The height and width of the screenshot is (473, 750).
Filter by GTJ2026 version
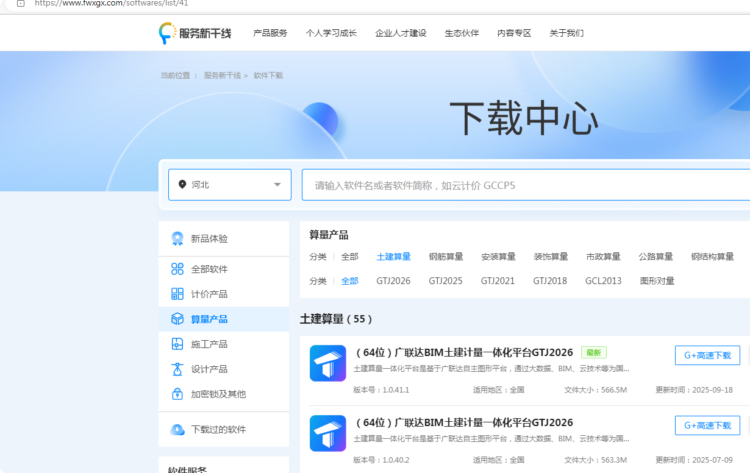point(393,281)
